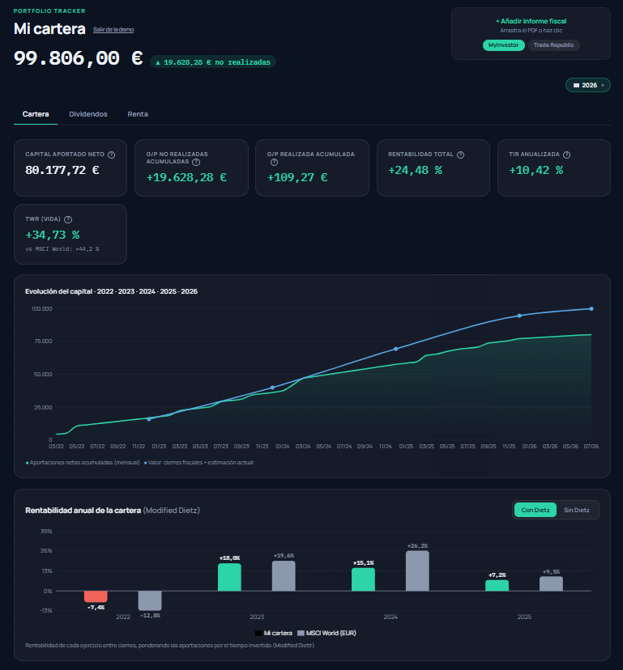The height and width of the screenshot is (670, 623).
Task: Click the PORTFOLIO TRACKER header label
Action: pyautogui.click(x=49, y=11)
